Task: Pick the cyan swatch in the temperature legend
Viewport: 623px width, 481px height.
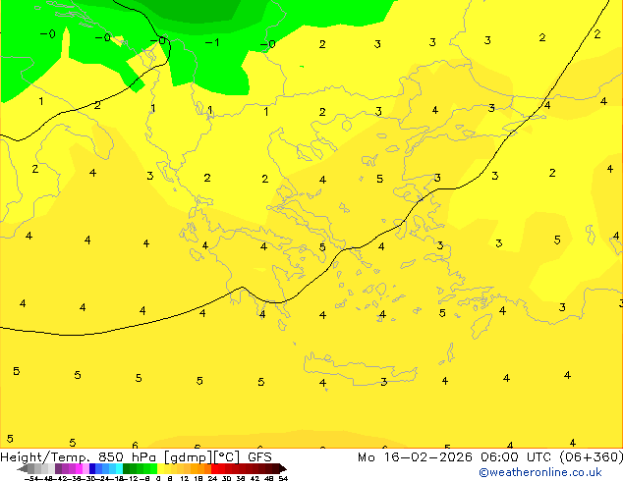Action: pos(119,468)
